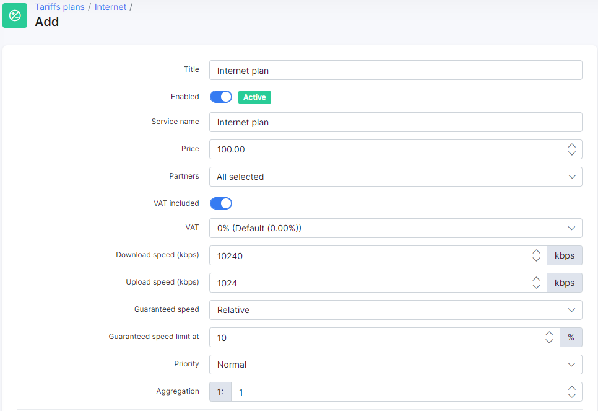This screenshot has height=411, width=598.
Task: Click into the Title text field
Action: click(395, 71)
